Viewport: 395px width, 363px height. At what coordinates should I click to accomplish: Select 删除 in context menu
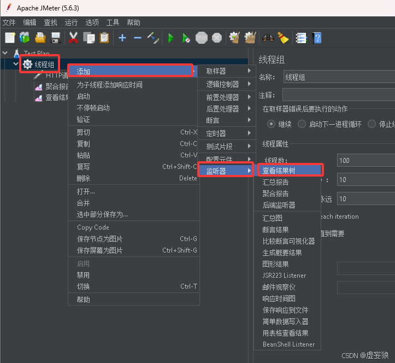pos(134,178)
